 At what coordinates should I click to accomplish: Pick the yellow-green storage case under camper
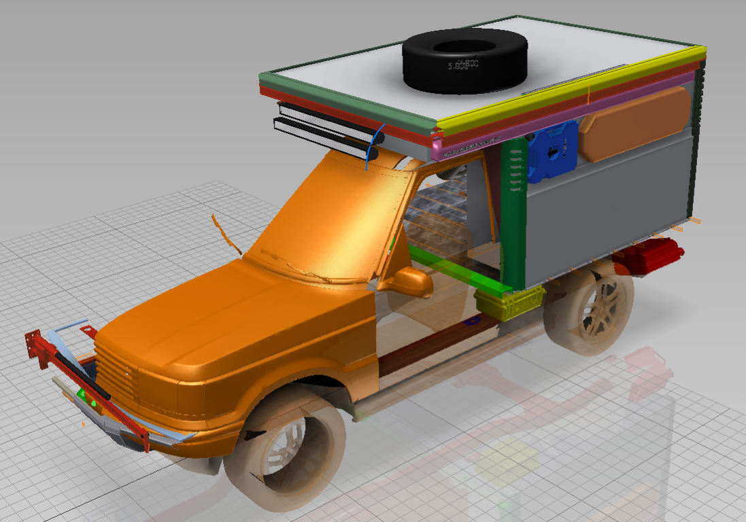pyautogui.click(x=509, y=302)
